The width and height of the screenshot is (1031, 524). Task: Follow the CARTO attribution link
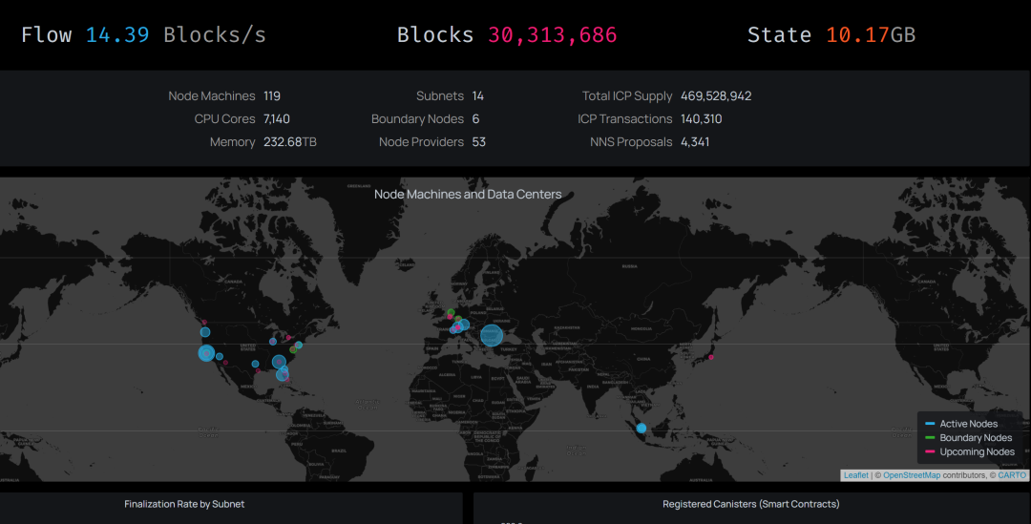tap(1012, 475)
